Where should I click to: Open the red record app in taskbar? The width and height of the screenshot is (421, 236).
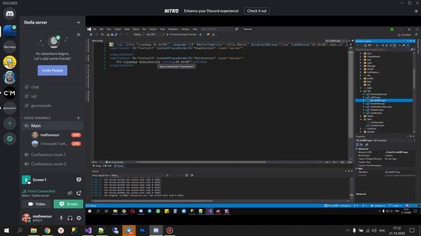pyautogui.click(x=170, y=230)
